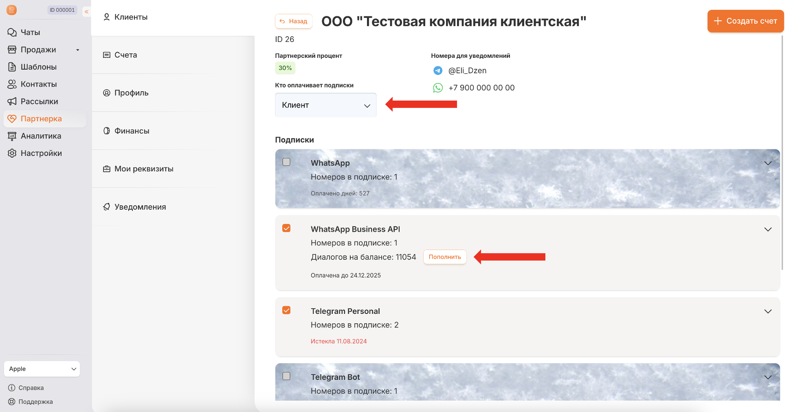Click the vertical page scrollbar
791x412 pixels.
click(x=782, y=153)
